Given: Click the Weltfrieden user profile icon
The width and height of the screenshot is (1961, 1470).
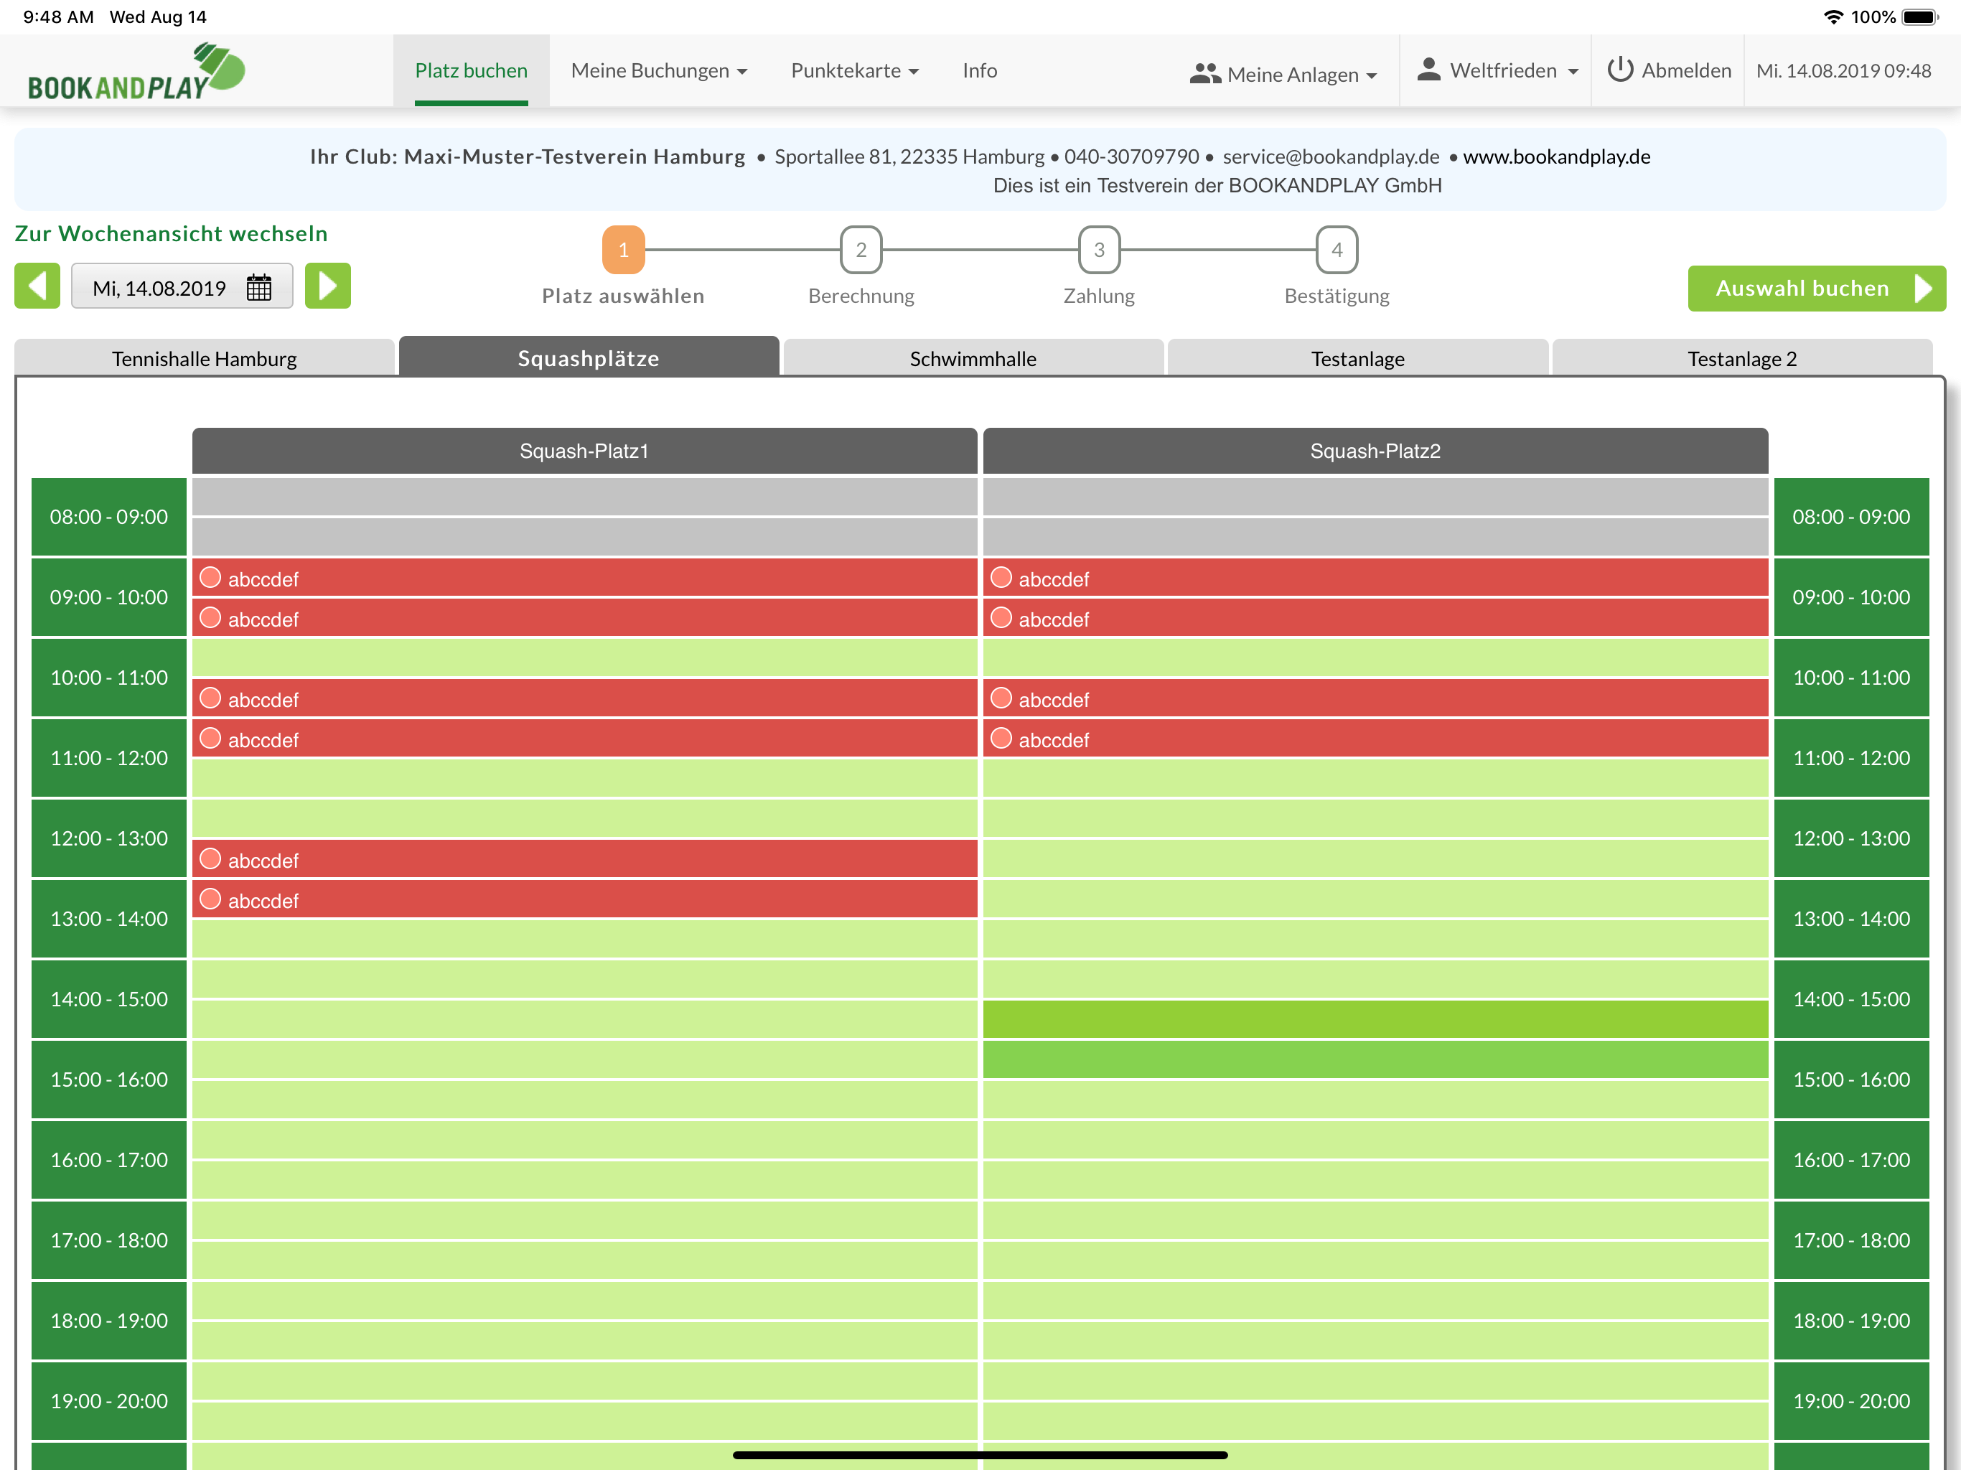Looking at the screenshot, I should pos(1428,70).
